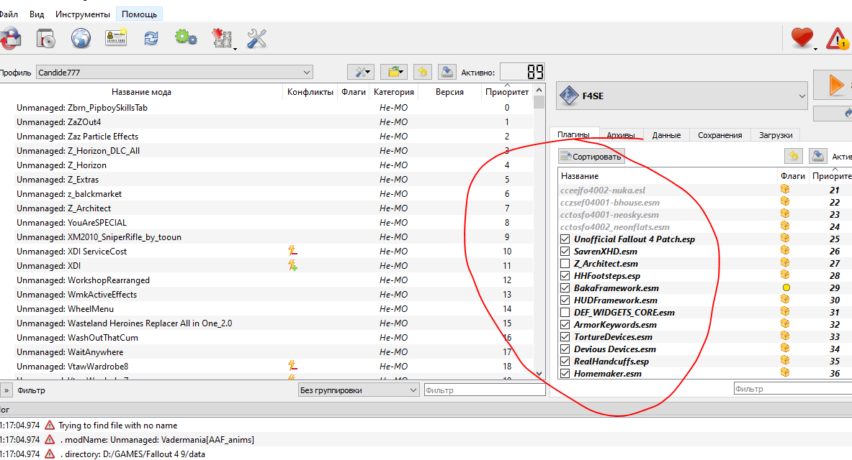Click the blue refresh arrows icon
This screenshot has width=852, height=460.
point(151,39)
